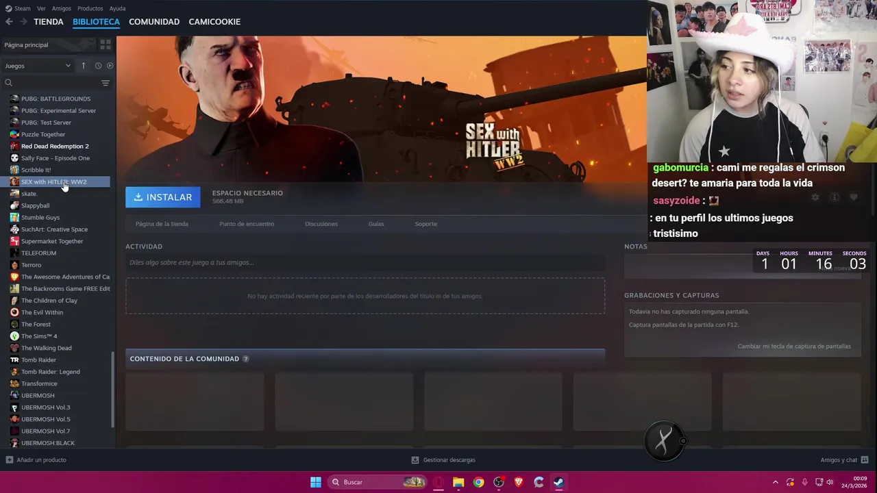The image size is (877, 493).
Task: Go forward using the right arrow
Action: [x=24, y=22]
